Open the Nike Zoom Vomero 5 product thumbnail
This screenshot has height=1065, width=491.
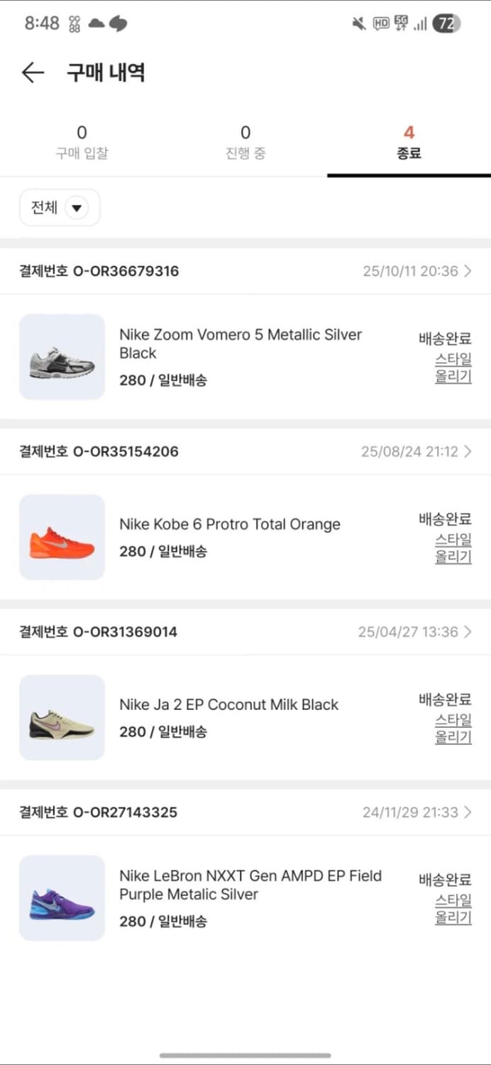pyautogui.click(x=62, y=356)
